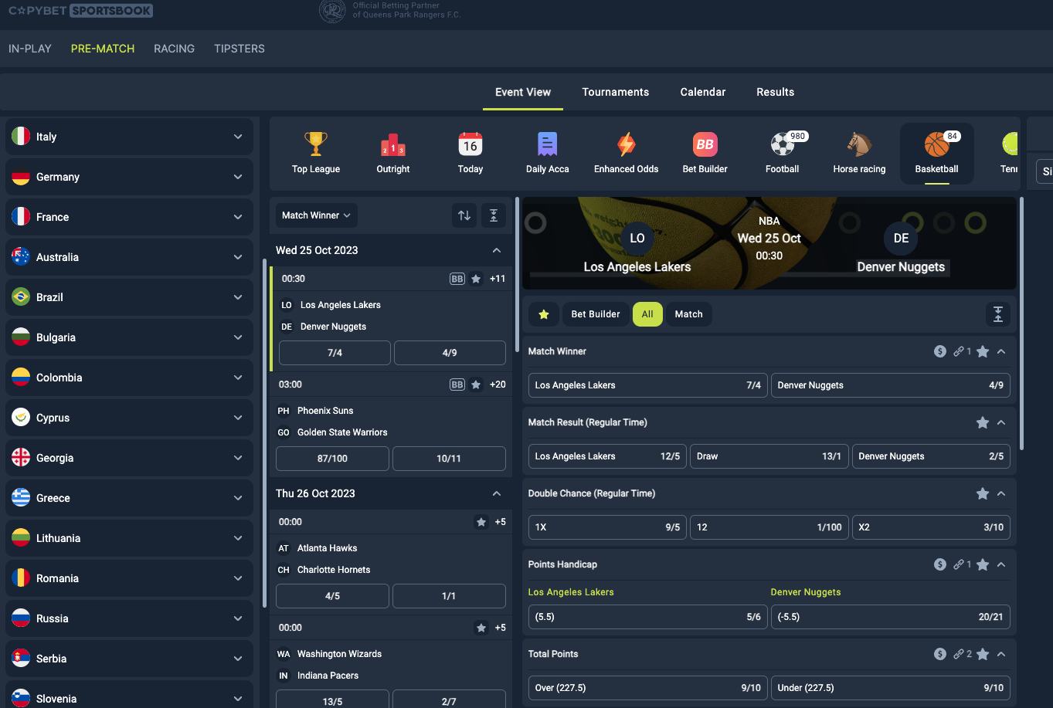This screenshot has height=708, width=1053.
Task: Open the Match Winner market dropdown
Action: click(x=316, y=215)
